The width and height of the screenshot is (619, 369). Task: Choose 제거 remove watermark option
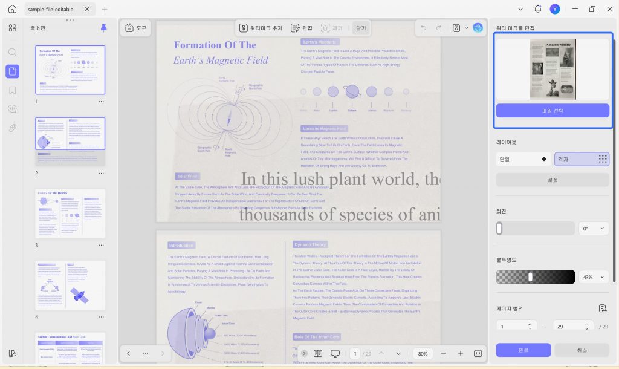(x=332, y=28)
